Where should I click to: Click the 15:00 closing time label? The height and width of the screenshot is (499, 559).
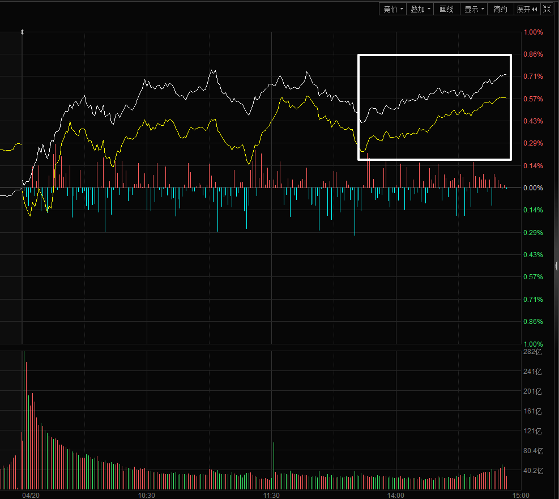click(x=520, y=495)
